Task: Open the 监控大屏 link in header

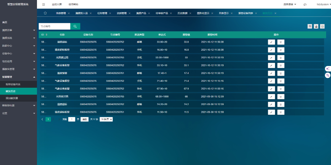Action: (57, 4)
